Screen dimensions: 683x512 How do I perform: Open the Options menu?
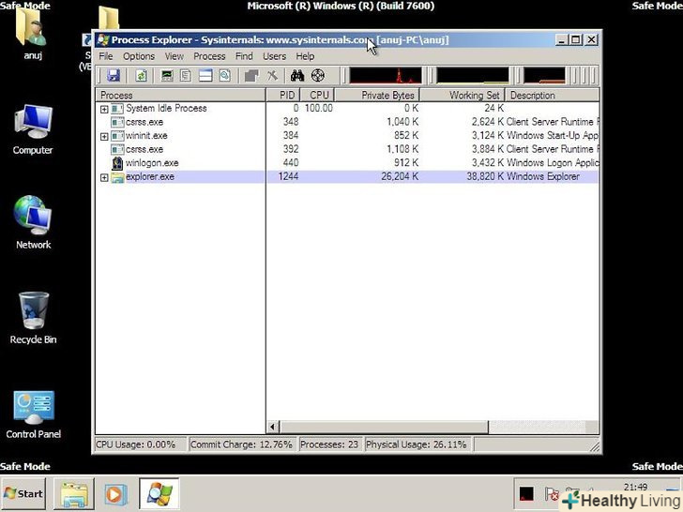pyautogui.click(x=139, y=56)
